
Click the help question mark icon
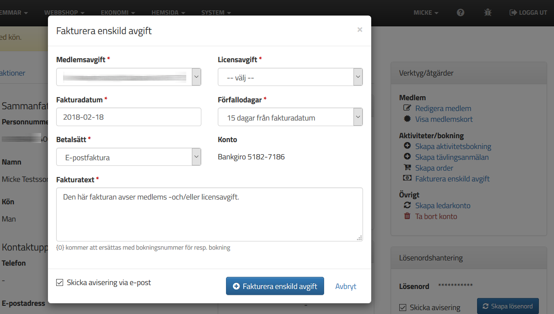click(461, 13)
